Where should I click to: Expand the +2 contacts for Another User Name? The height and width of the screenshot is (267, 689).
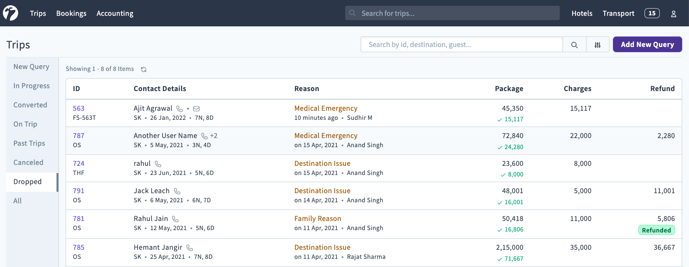coord(214,136)
